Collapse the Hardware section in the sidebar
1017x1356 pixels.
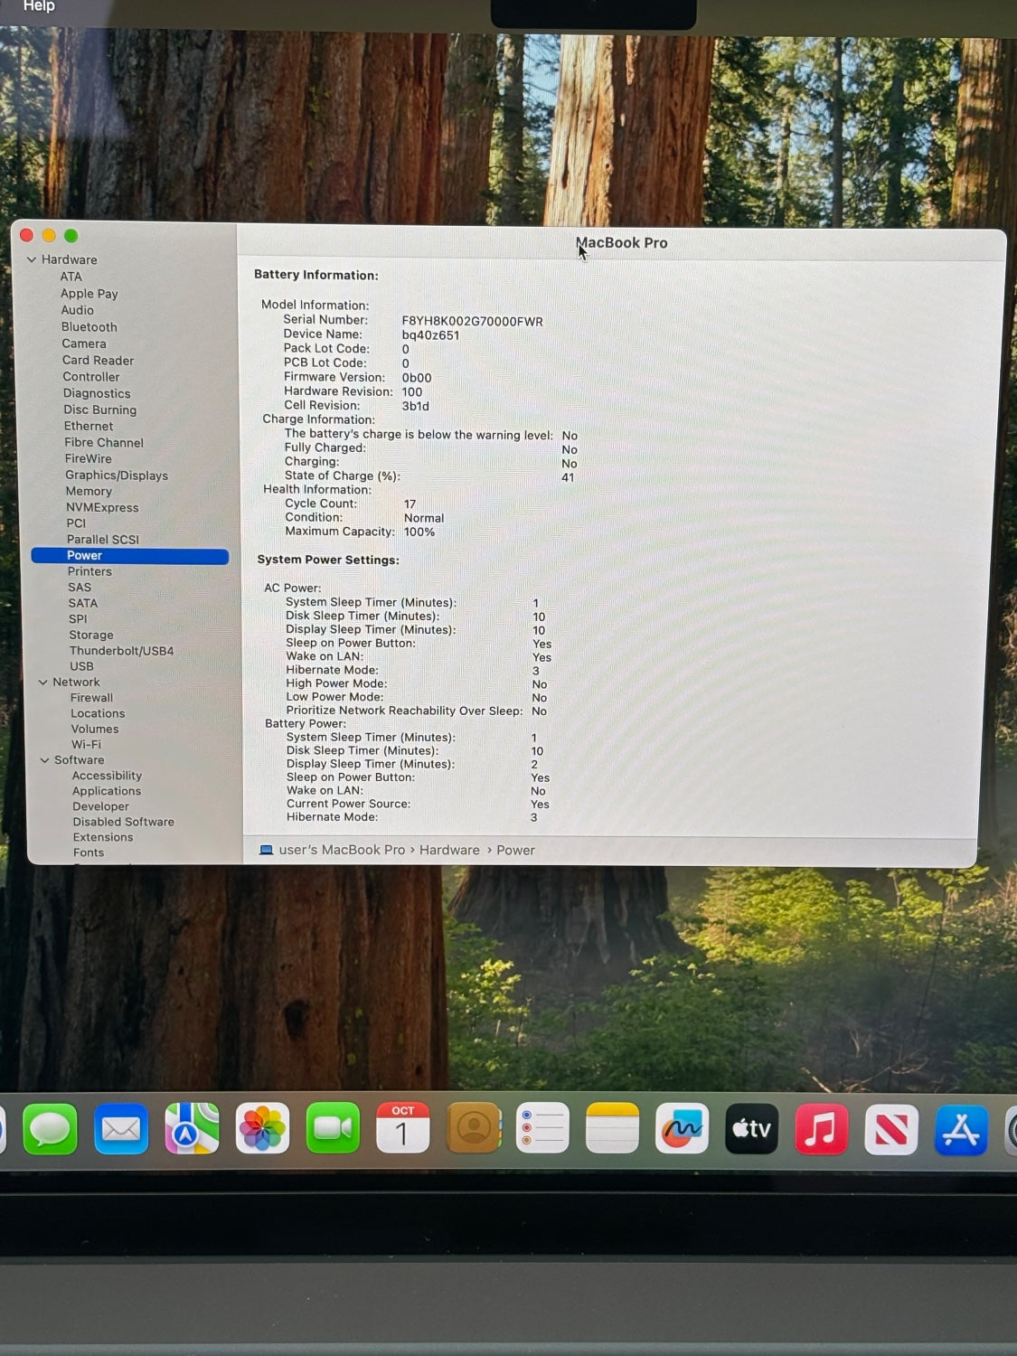[32, 259]
